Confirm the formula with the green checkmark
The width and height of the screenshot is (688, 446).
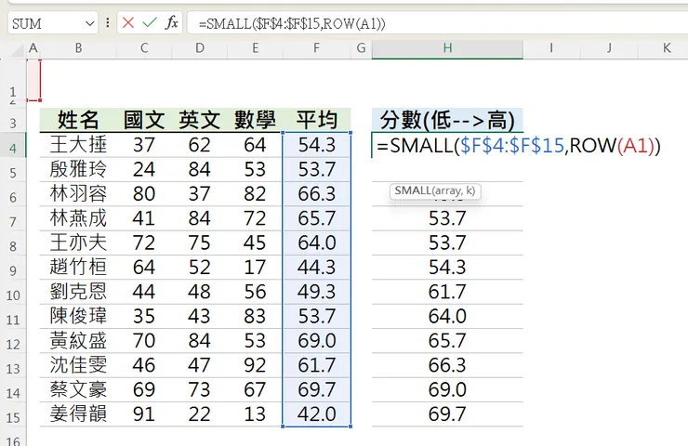[x=150, y=23]
